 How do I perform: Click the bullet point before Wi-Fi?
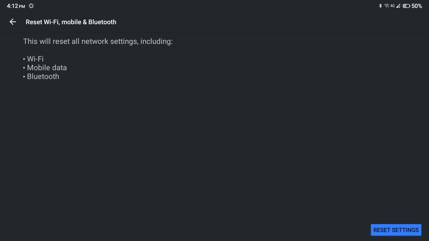point(24,59)
